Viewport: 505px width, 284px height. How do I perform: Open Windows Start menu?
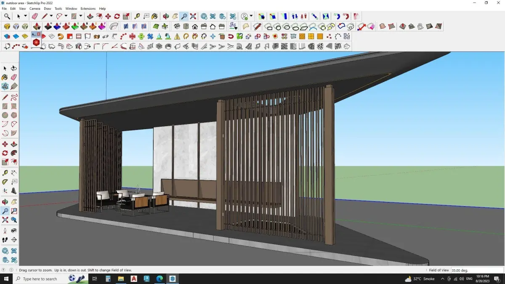(x=6, y=279)
